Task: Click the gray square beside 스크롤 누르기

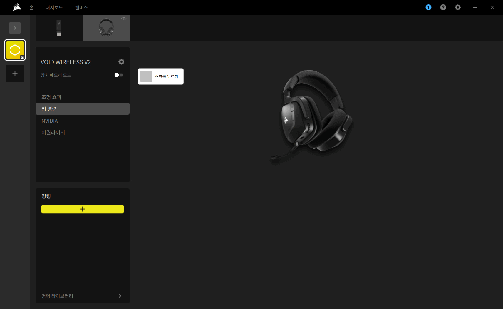Action: pyautogui.click(x=146, y=76)
